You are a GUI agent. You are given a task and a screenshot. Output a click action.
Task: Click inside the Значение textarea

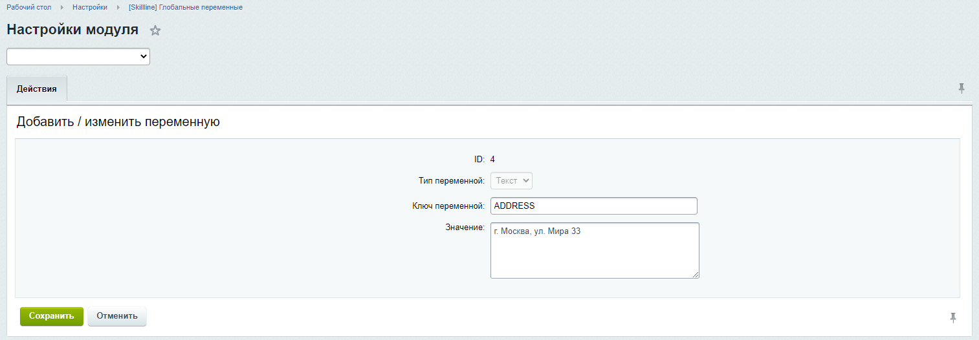[x=595, y=250]
